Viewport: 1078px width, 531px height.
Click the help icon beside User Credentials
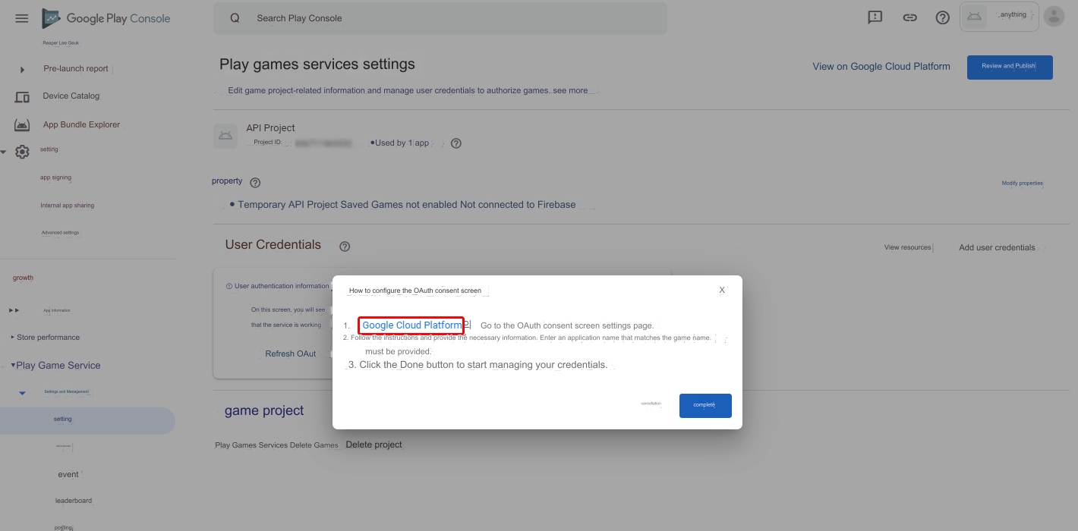click(x=345, y=246)
